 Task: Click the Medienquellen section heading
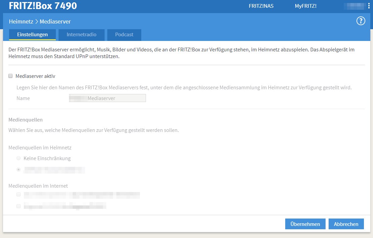pos(26,120)
